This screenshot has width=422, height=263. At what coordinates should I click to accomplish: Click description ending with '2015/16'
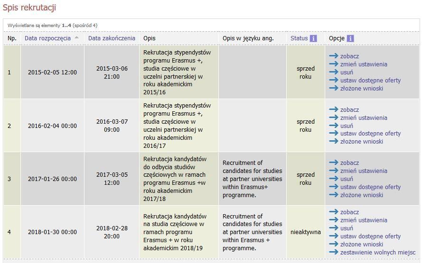click(177, 72)
